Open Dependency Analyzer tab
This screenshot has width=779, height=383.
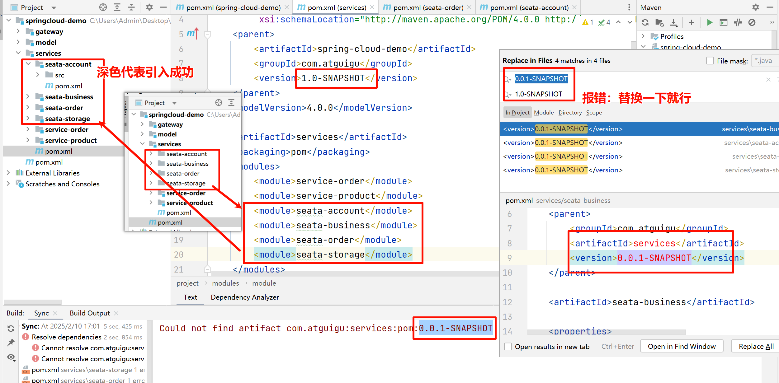245,297
